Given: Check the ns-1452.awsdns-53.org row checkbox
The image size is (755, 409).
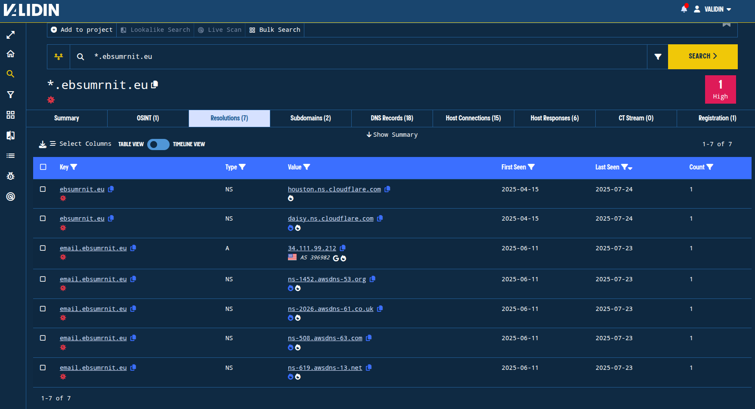Looking at the screenshot, I should pyautogui.click(x=43, y=279).
